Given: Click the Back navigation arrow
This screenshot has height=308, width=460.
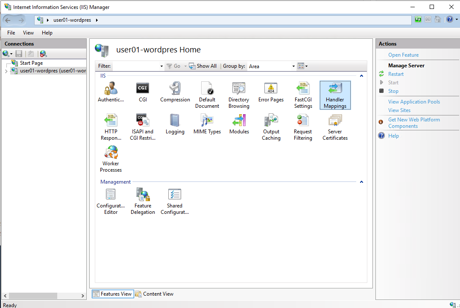Looking at the screenshot, I should tap(8, 20).
